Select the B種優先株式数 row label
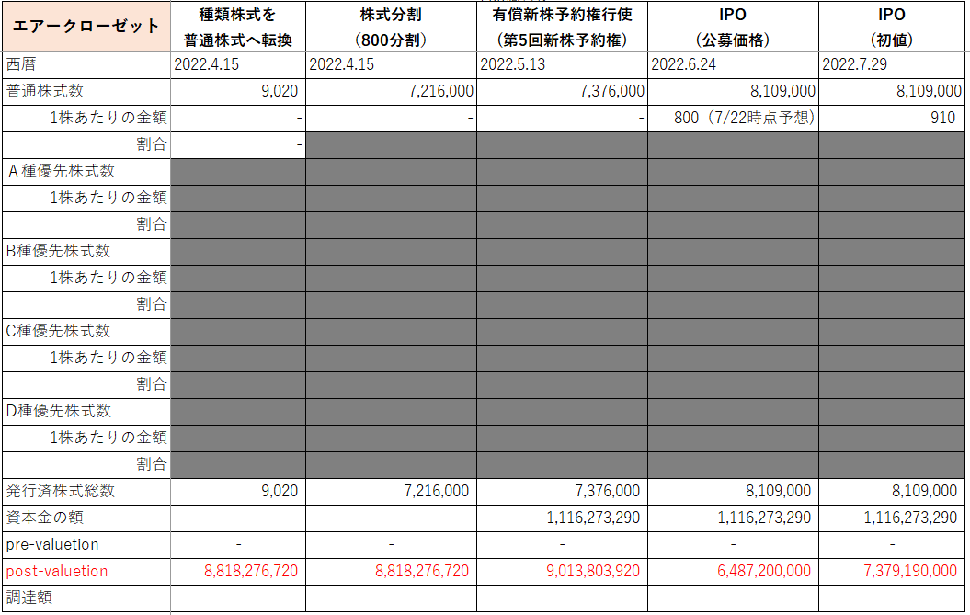 point(58,251)
